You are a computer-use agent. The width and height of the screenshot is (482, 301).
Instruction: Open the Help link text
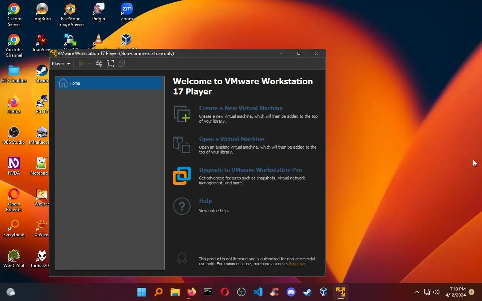click(x=205, y=201)
